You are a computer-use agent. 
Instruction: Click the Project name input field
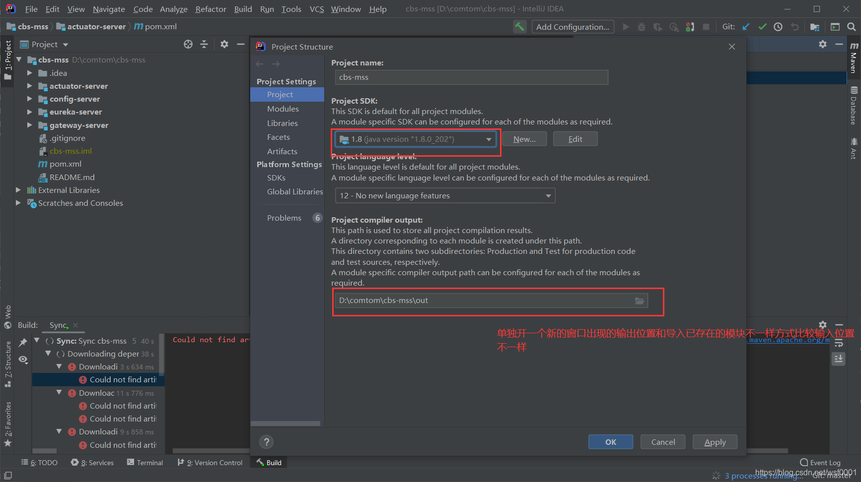tap(471, 77)
